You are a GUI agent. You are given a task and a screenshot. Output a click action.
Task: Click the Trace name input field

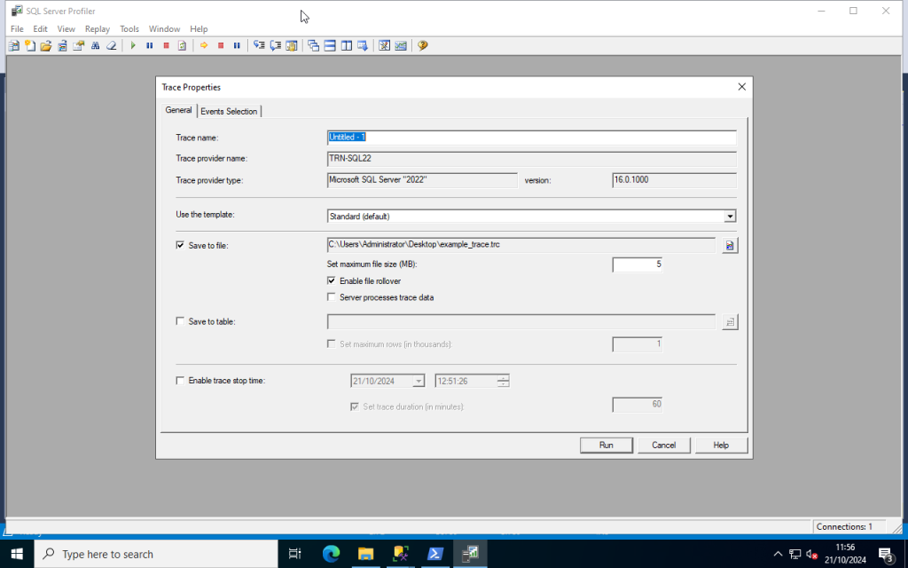532,138
